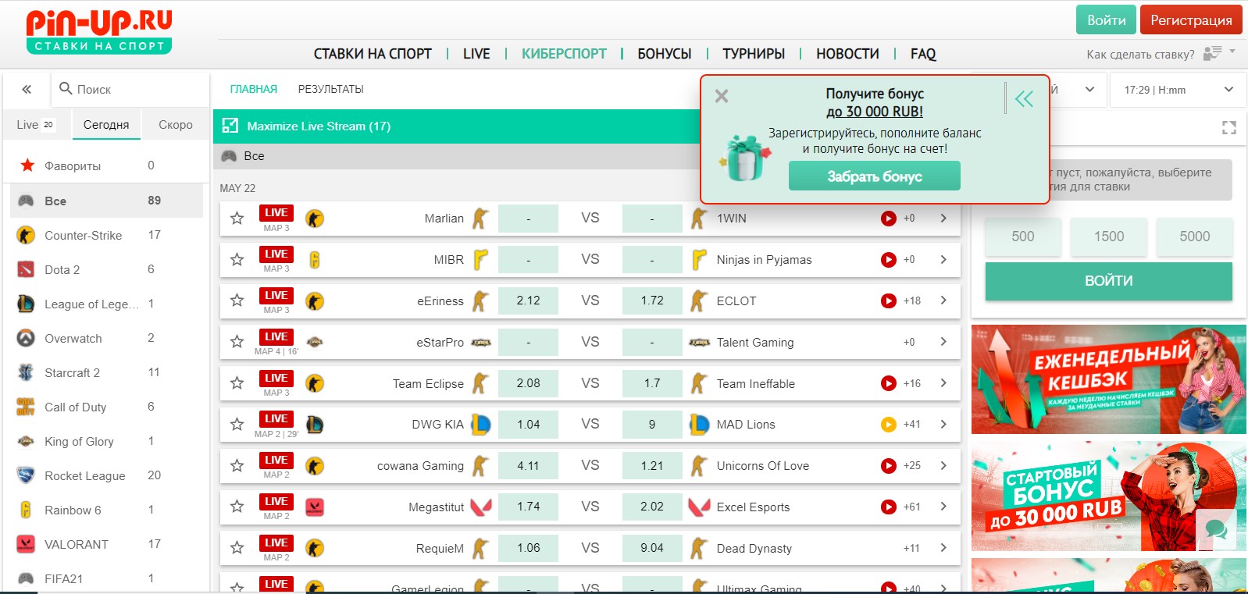Play stream for eEriness vs ECLOT
The height and width of the screenshot is (594, 1248).
click(889, 301)
